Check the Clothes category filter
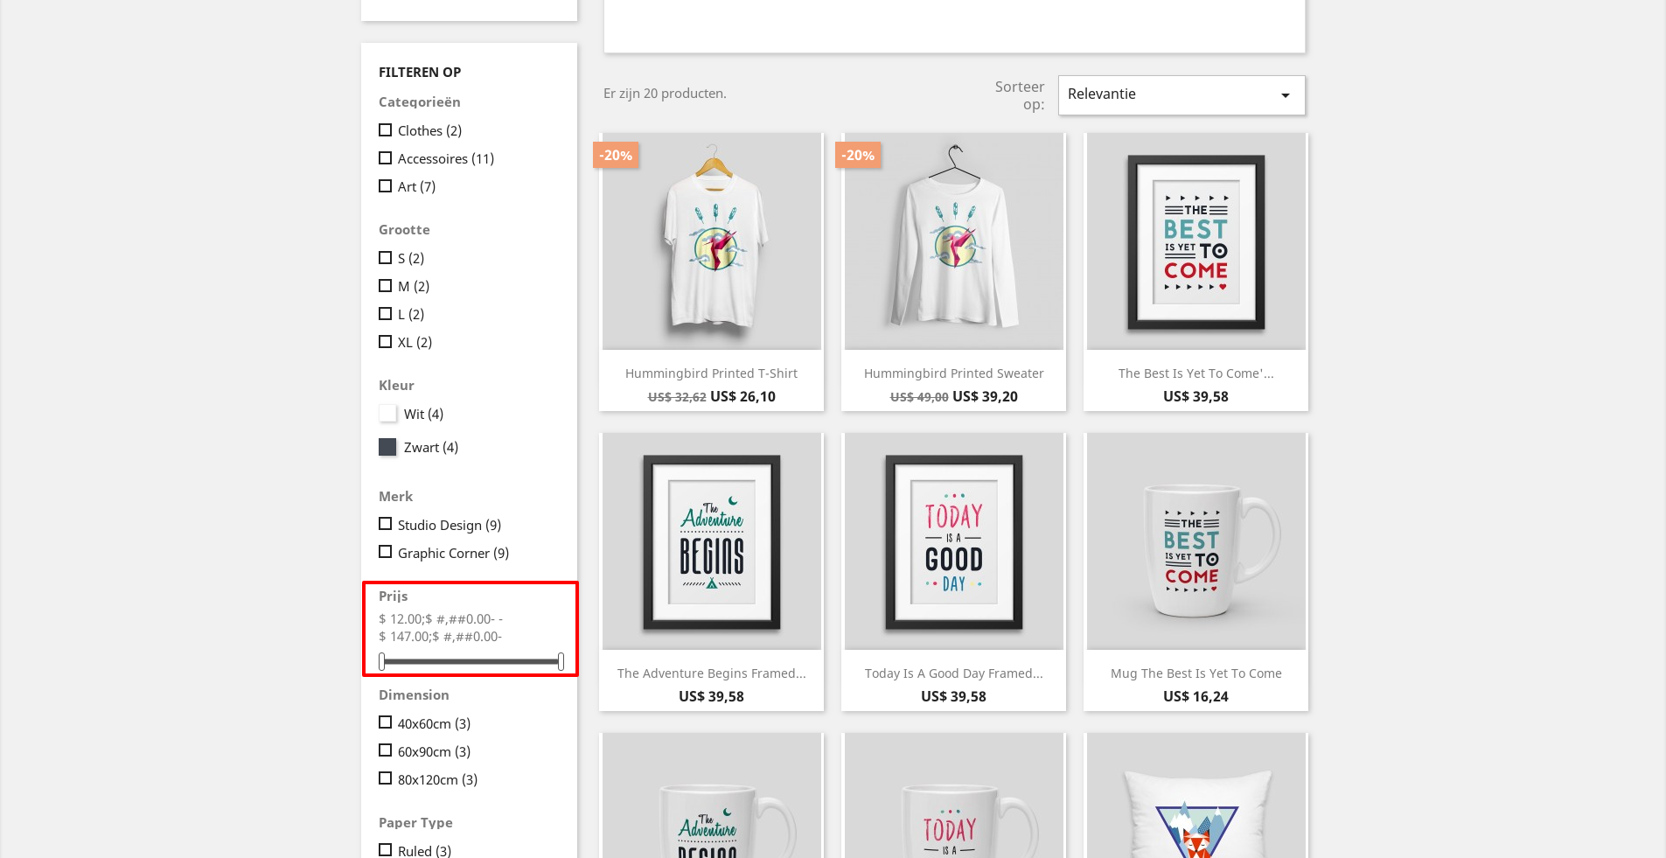This screenshot has width=1666, height=858. (385, 130)
